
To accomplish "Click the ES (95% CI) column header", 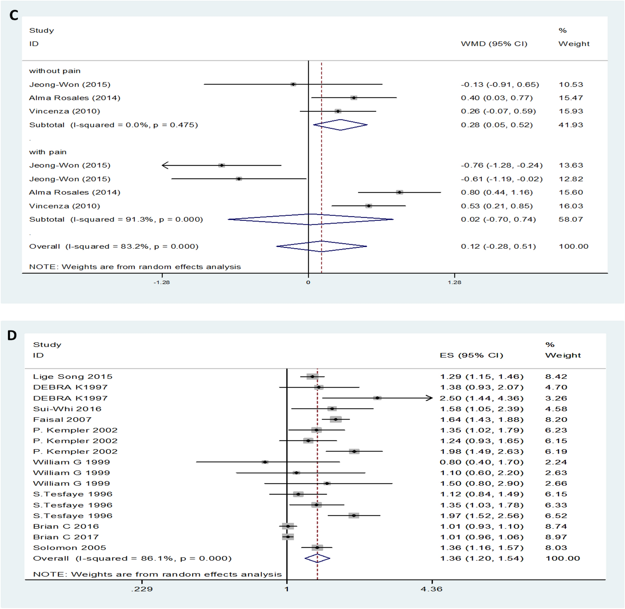I will 471,355.
